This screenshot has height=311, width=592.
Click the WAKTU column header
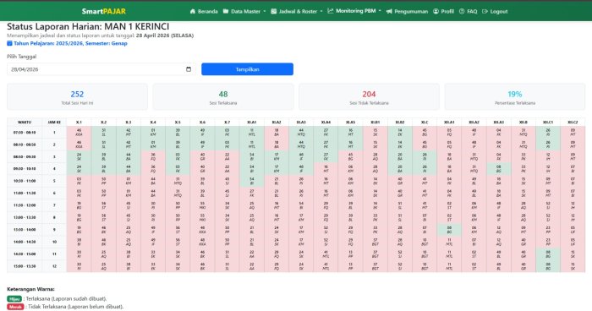point(25,122)
